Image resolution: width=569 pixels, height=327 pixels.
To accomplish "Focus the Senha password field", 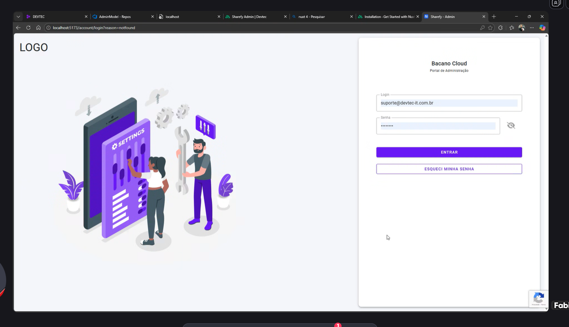I will point(437,126).
